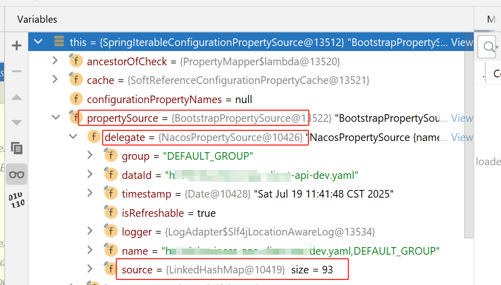Image resolution: width=501 pixels, height=285 pixels.
Task: Click the New Watch plus icon
Action: 17,45
